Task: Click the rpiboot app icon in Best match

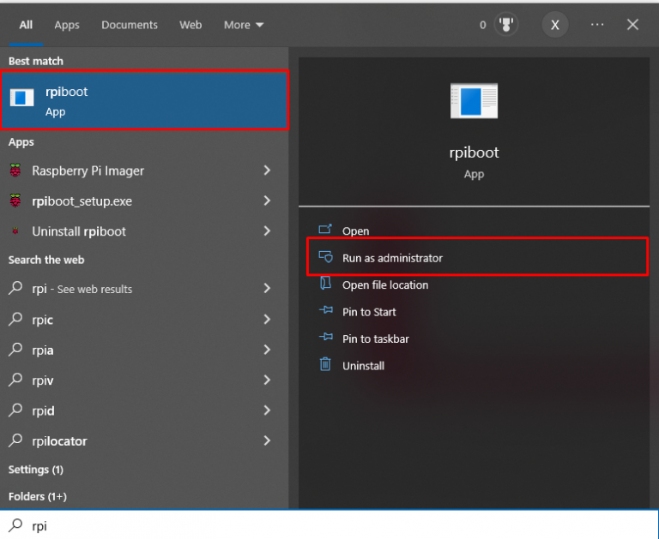Action: 22,99
